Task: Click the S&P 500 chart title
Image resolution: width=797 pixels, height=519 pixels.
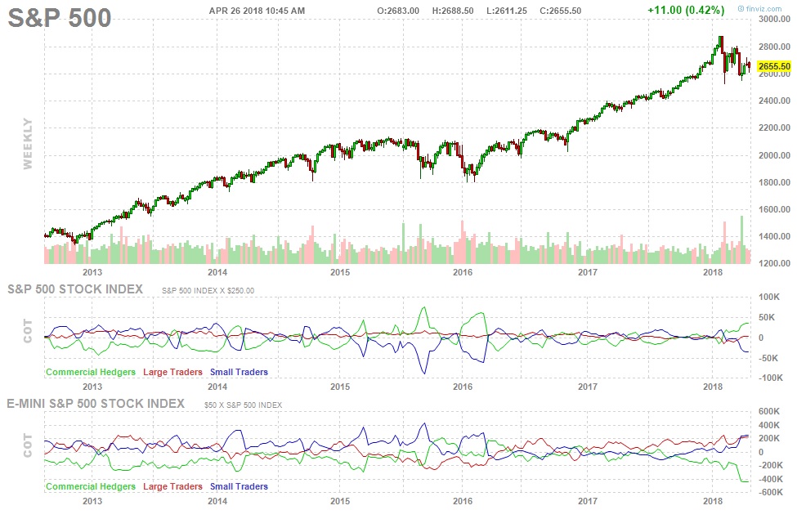Action: pyautogui.click(x=60, y=18)
